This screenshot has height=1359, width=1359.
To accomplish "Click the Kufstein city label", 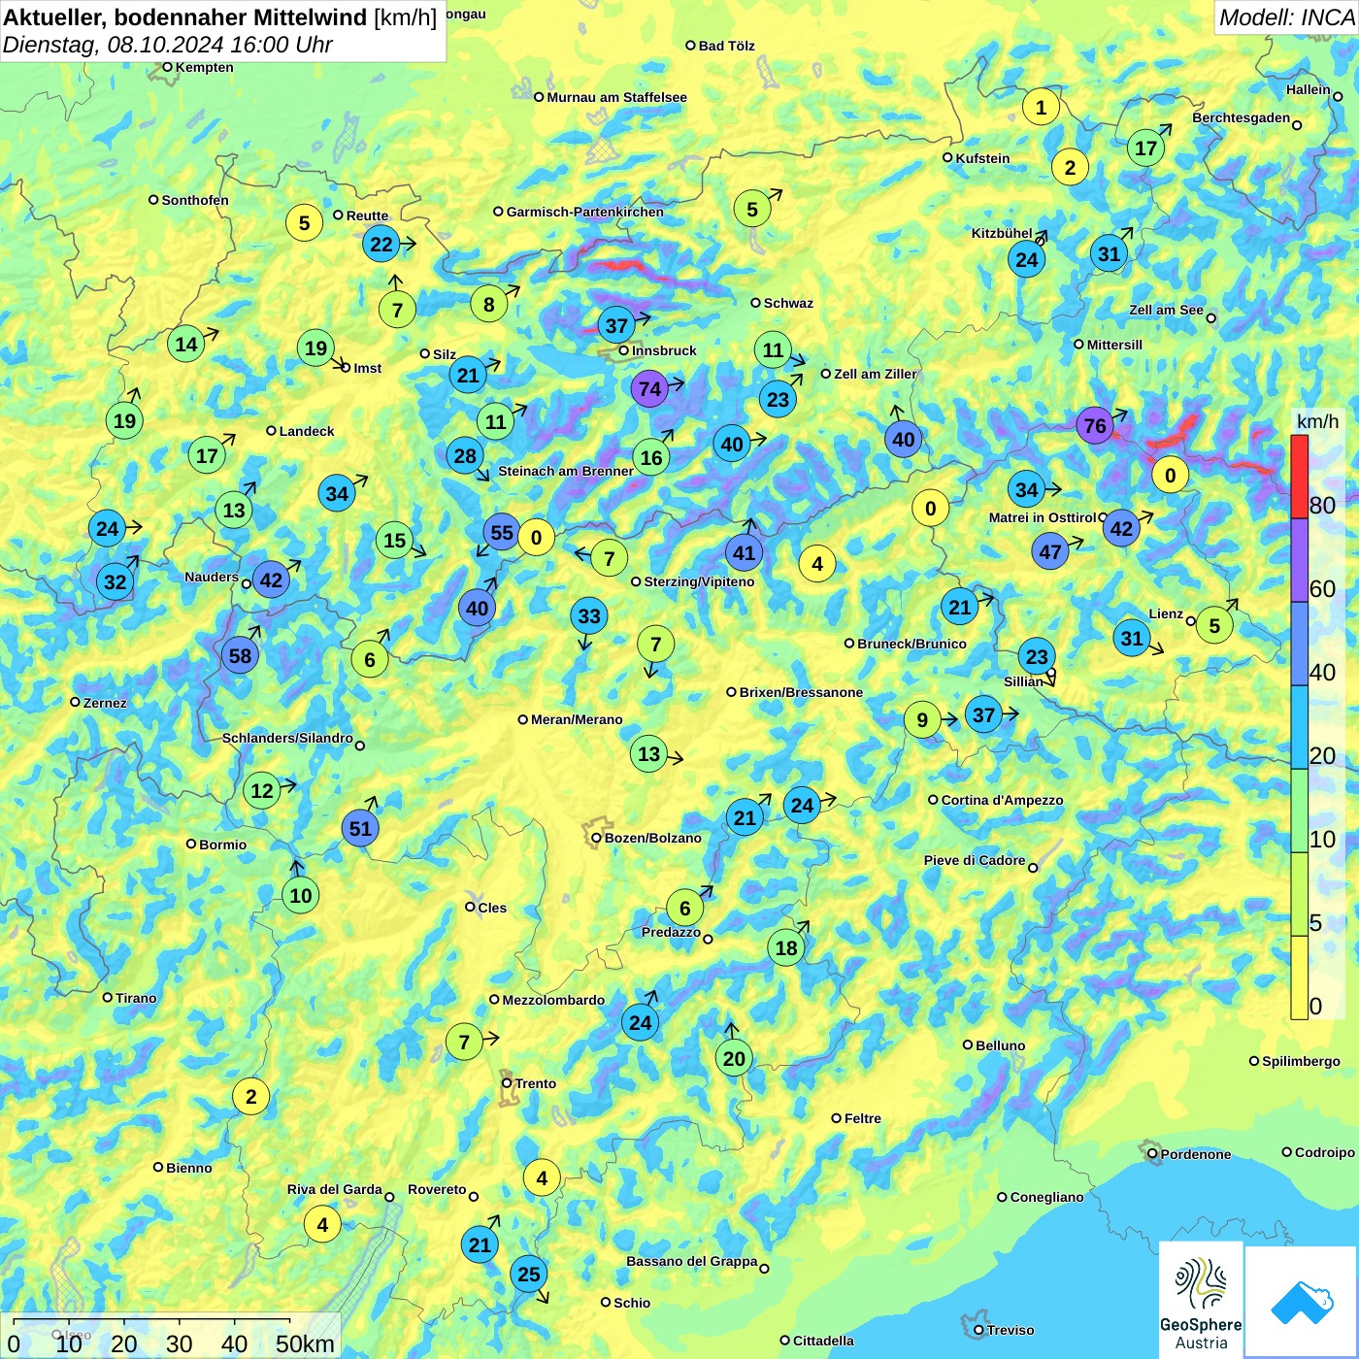I will [x=982, y=158].
